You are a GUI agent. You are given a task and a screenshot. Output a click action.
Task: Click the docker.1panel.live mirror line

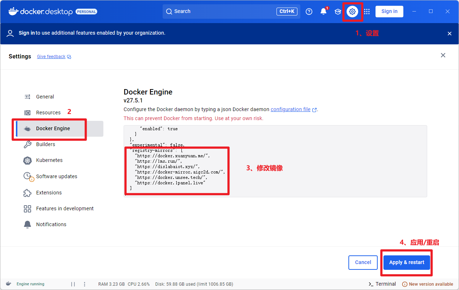pos(170,183)
